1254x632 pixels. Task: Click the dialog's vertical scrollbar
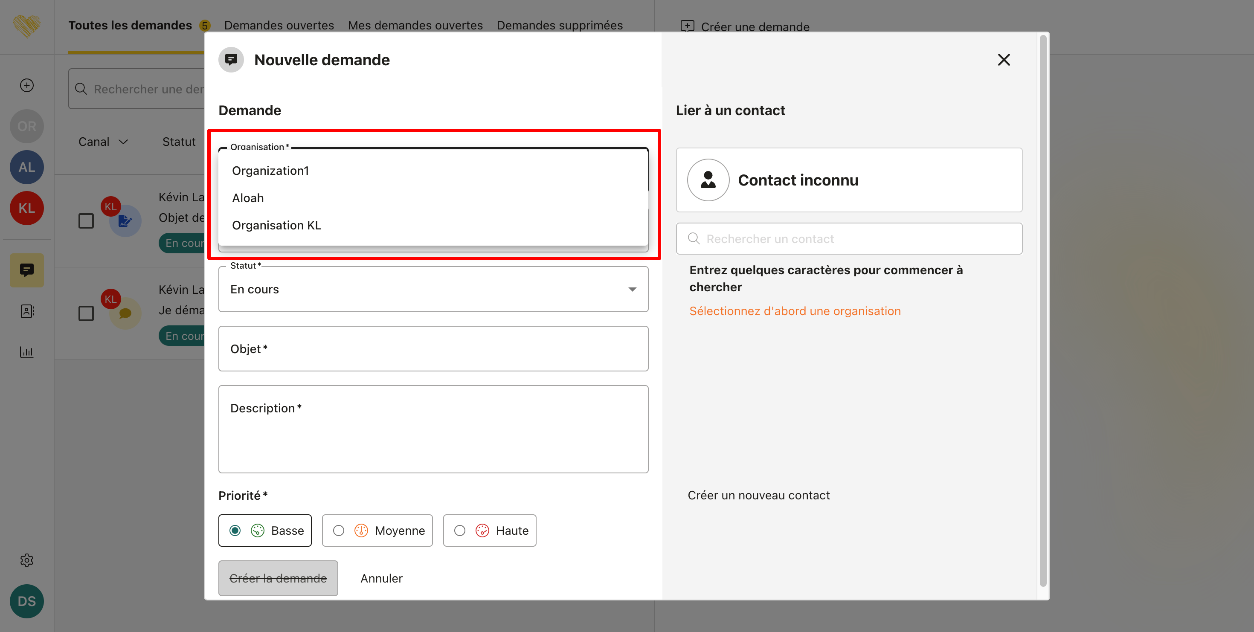[1043, 311]
